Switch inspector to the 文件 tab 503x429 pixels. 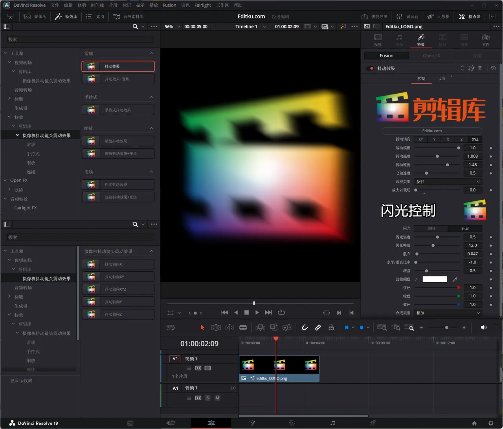pyautogui.click(x=486, y=40)
